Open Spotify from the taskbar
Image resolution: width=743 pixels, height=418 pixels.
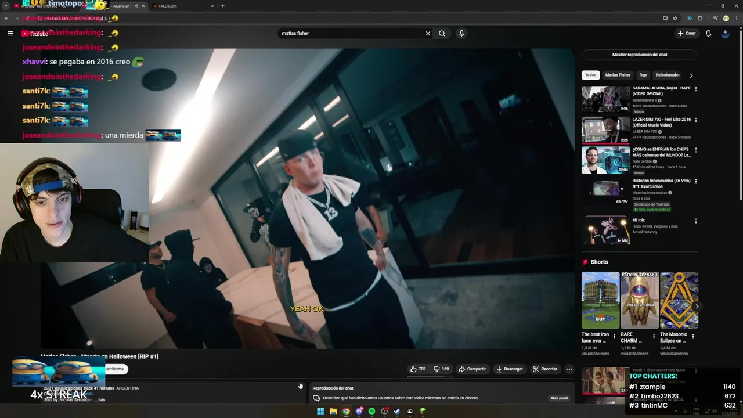[371, 411]
